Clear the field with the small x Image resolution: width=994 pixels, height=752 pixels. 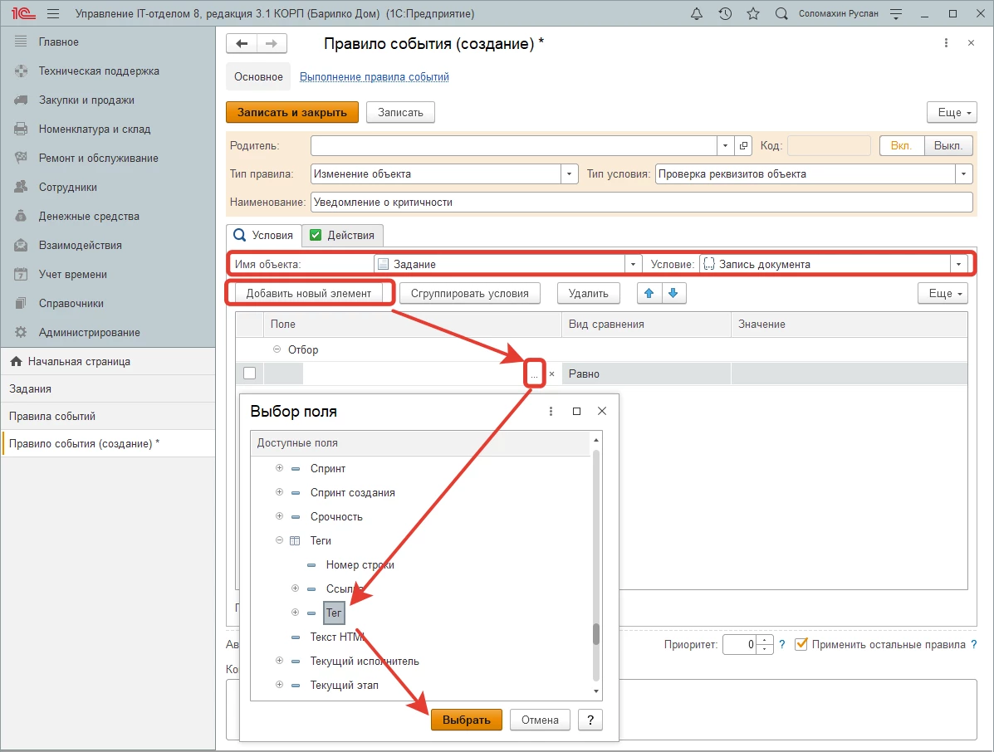(x=551, y=374)
